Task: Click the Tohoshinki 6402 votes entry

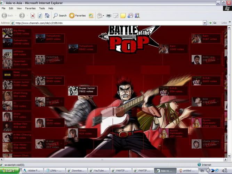Action: (x=50, y=38)
